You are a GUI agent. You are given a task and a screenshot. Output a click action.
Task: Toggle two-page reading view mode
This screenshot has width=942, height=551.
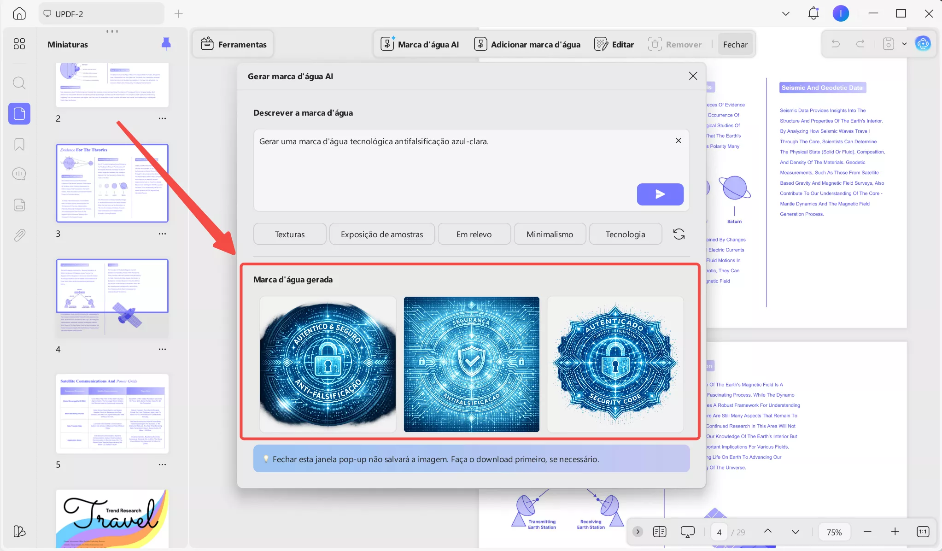click(x=659, y=532)
